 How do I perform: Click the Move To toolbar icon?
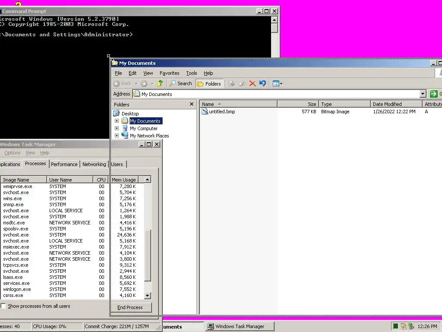coord(232,83)
